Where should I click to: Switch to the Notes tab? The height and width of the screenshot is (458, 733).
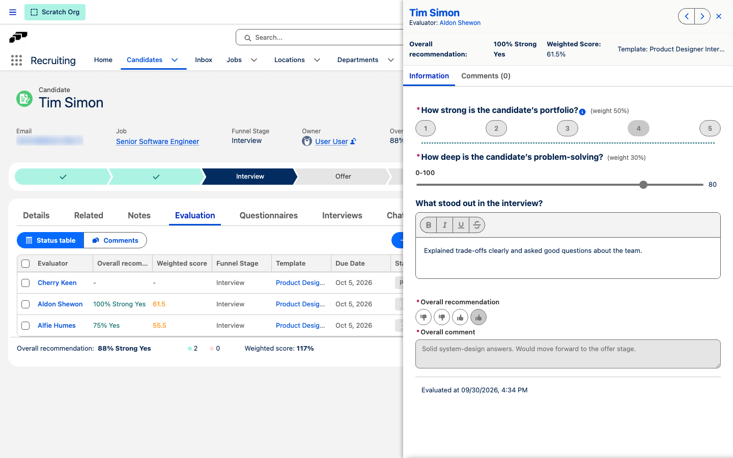click(x=139, y=215)
